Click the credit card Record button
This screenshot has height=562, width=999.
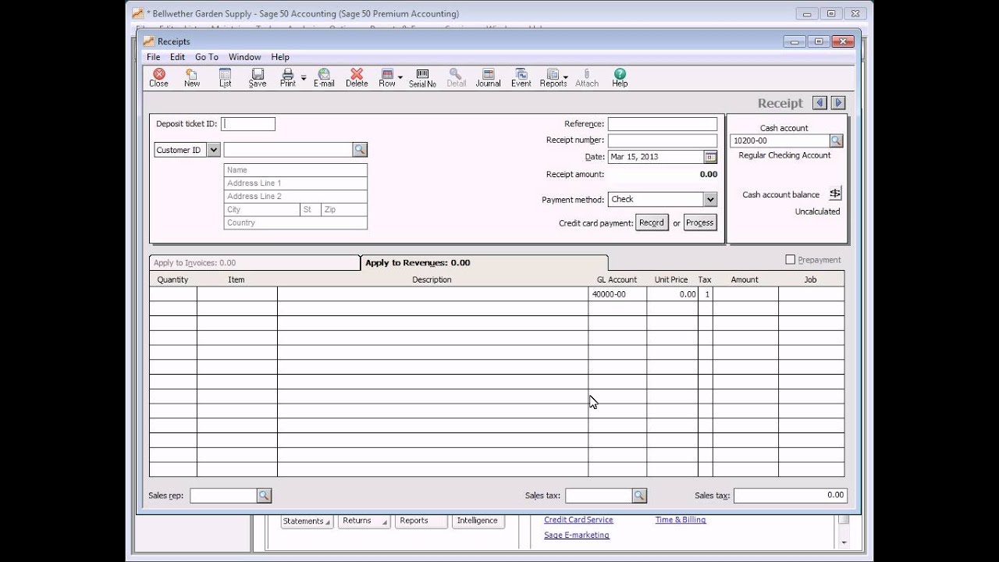point(652,222)
